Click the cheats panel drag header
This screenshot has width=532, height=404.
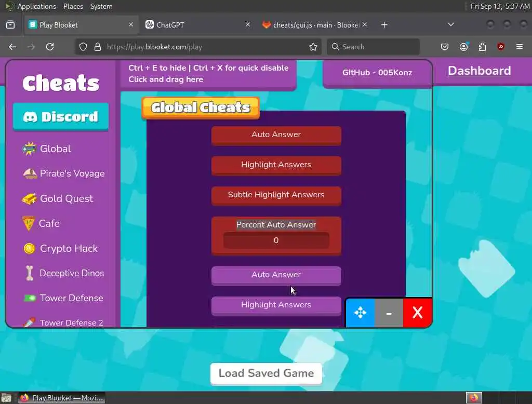(x=208, y=74)
